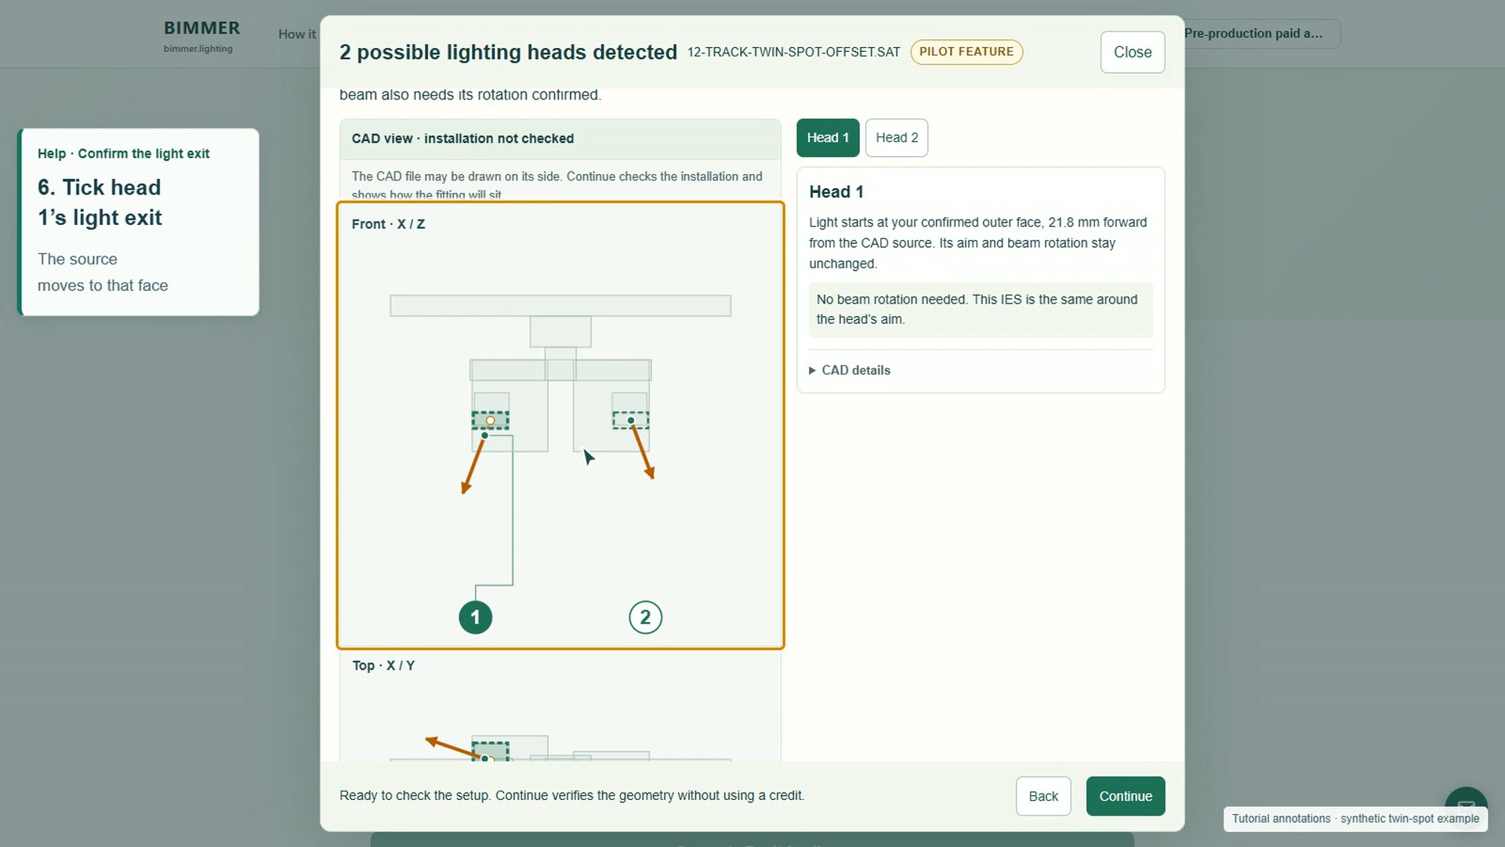Screen dimensions: 1505x847
Task: Click the 'Help · Confirm the light exit' heading
Action: (124, 154)
